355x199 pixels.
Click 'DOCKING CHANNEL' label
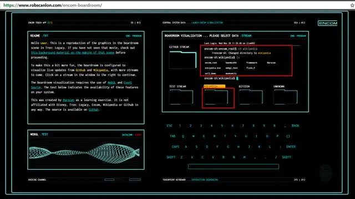click(x=37, y=180)
